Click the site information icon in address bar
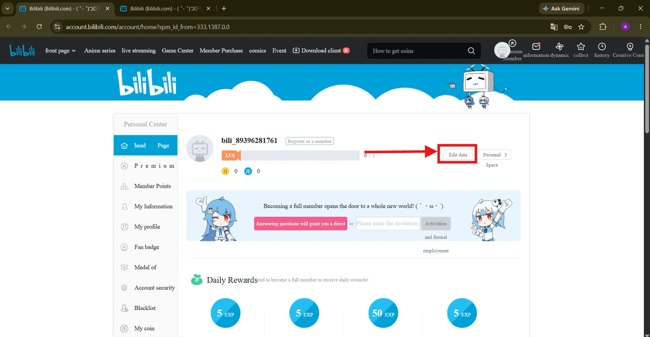650x337 pixels. pos(58,27)
